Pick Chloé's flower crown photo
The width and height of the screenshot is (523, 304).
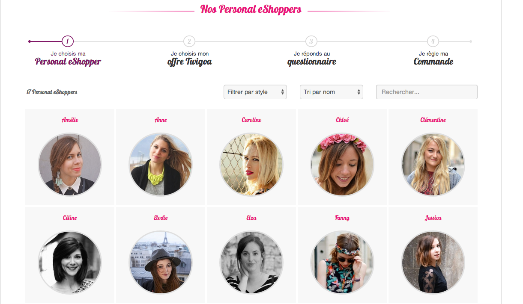tap(342, 165)
